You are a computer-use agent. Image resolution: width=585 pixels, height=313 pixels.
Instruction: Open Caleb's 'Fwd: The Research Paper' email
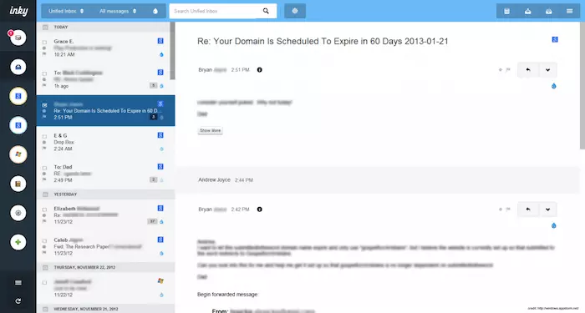105,246
